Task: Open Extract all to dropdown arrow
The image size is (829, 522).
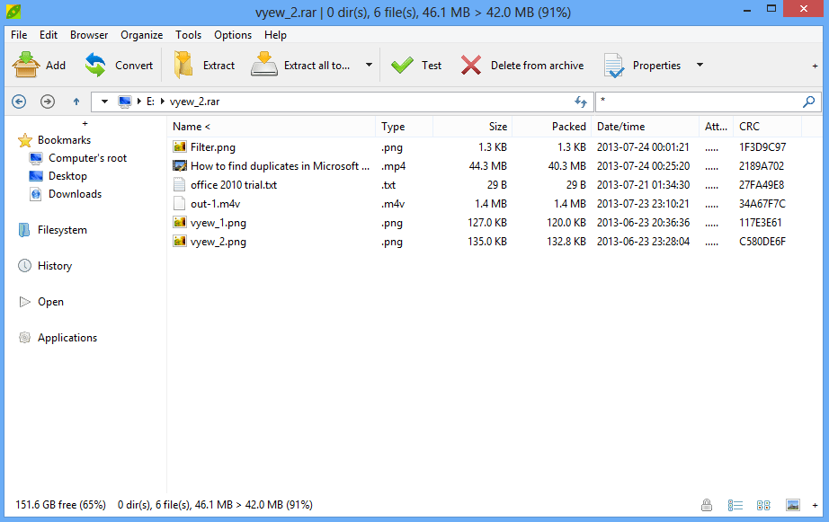Action: tap(369, 65)
